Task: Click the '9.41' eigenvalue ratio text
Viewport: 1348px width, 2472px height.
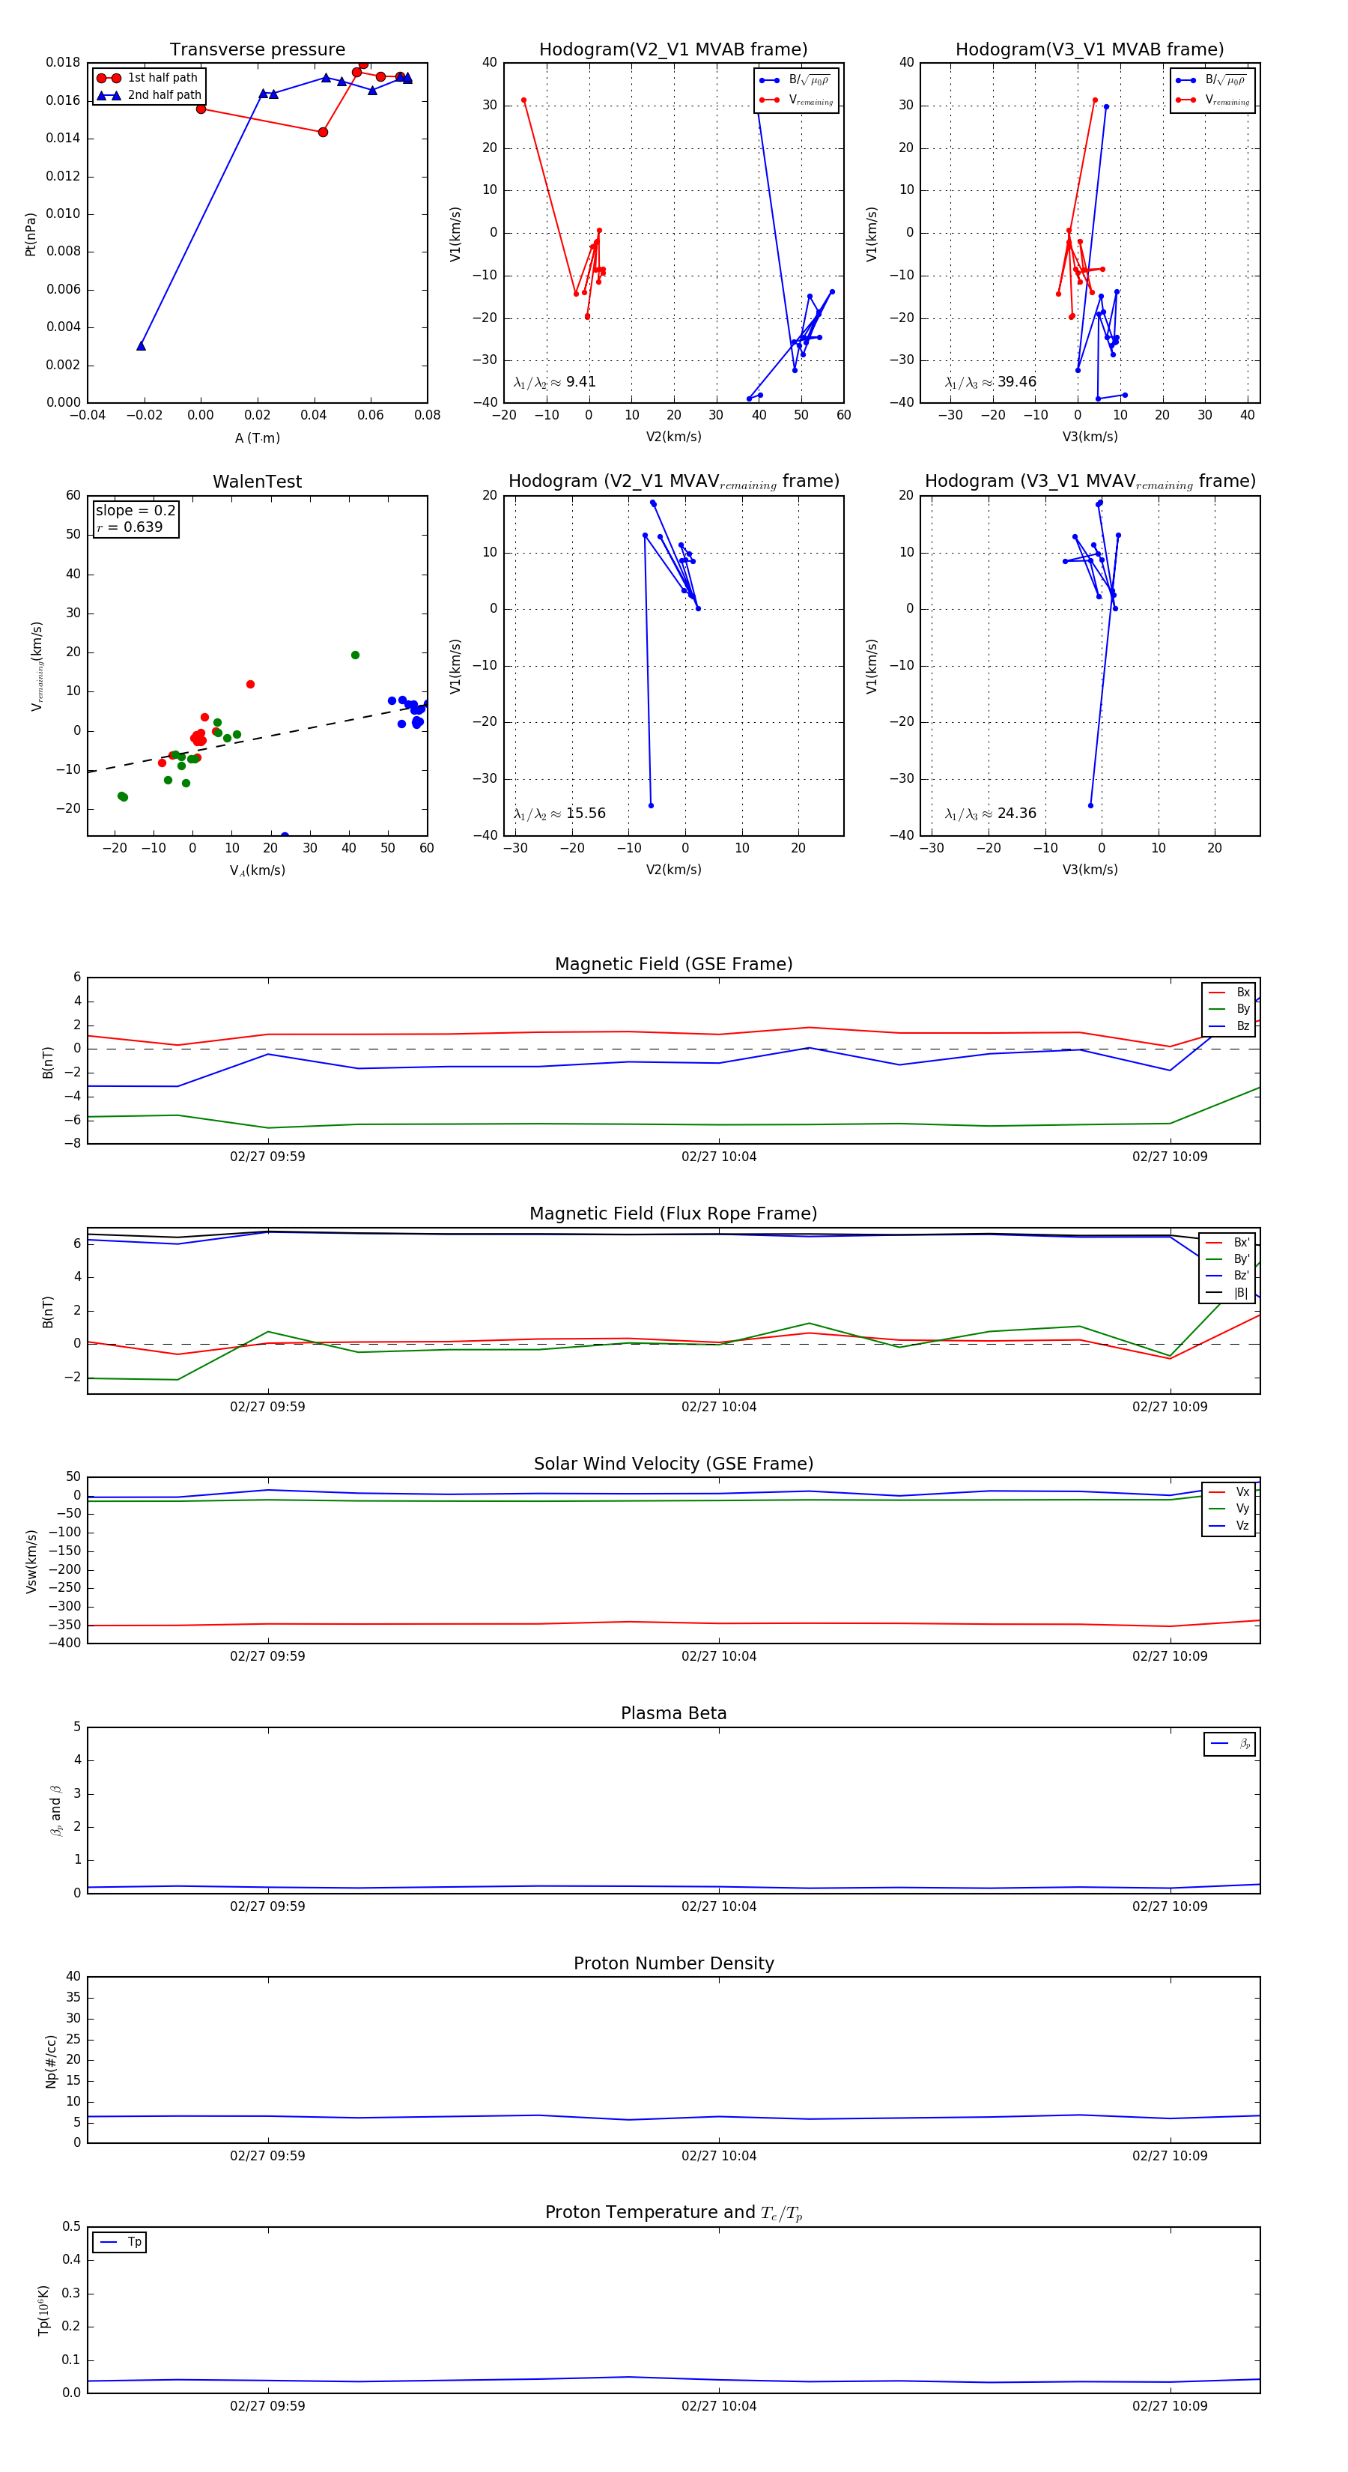Action: point(580,382)
